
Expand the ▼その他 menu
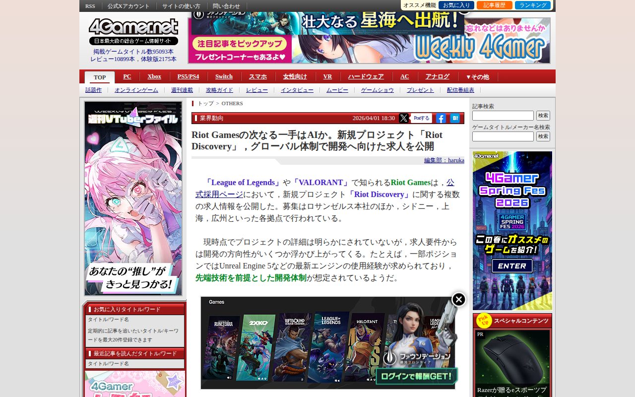tap(477, 77)
